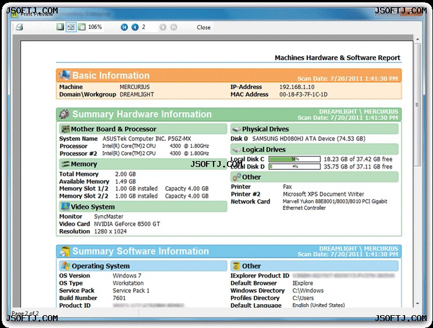
Task: Click the Default Language value English (United States)
Action: point(318,305)
